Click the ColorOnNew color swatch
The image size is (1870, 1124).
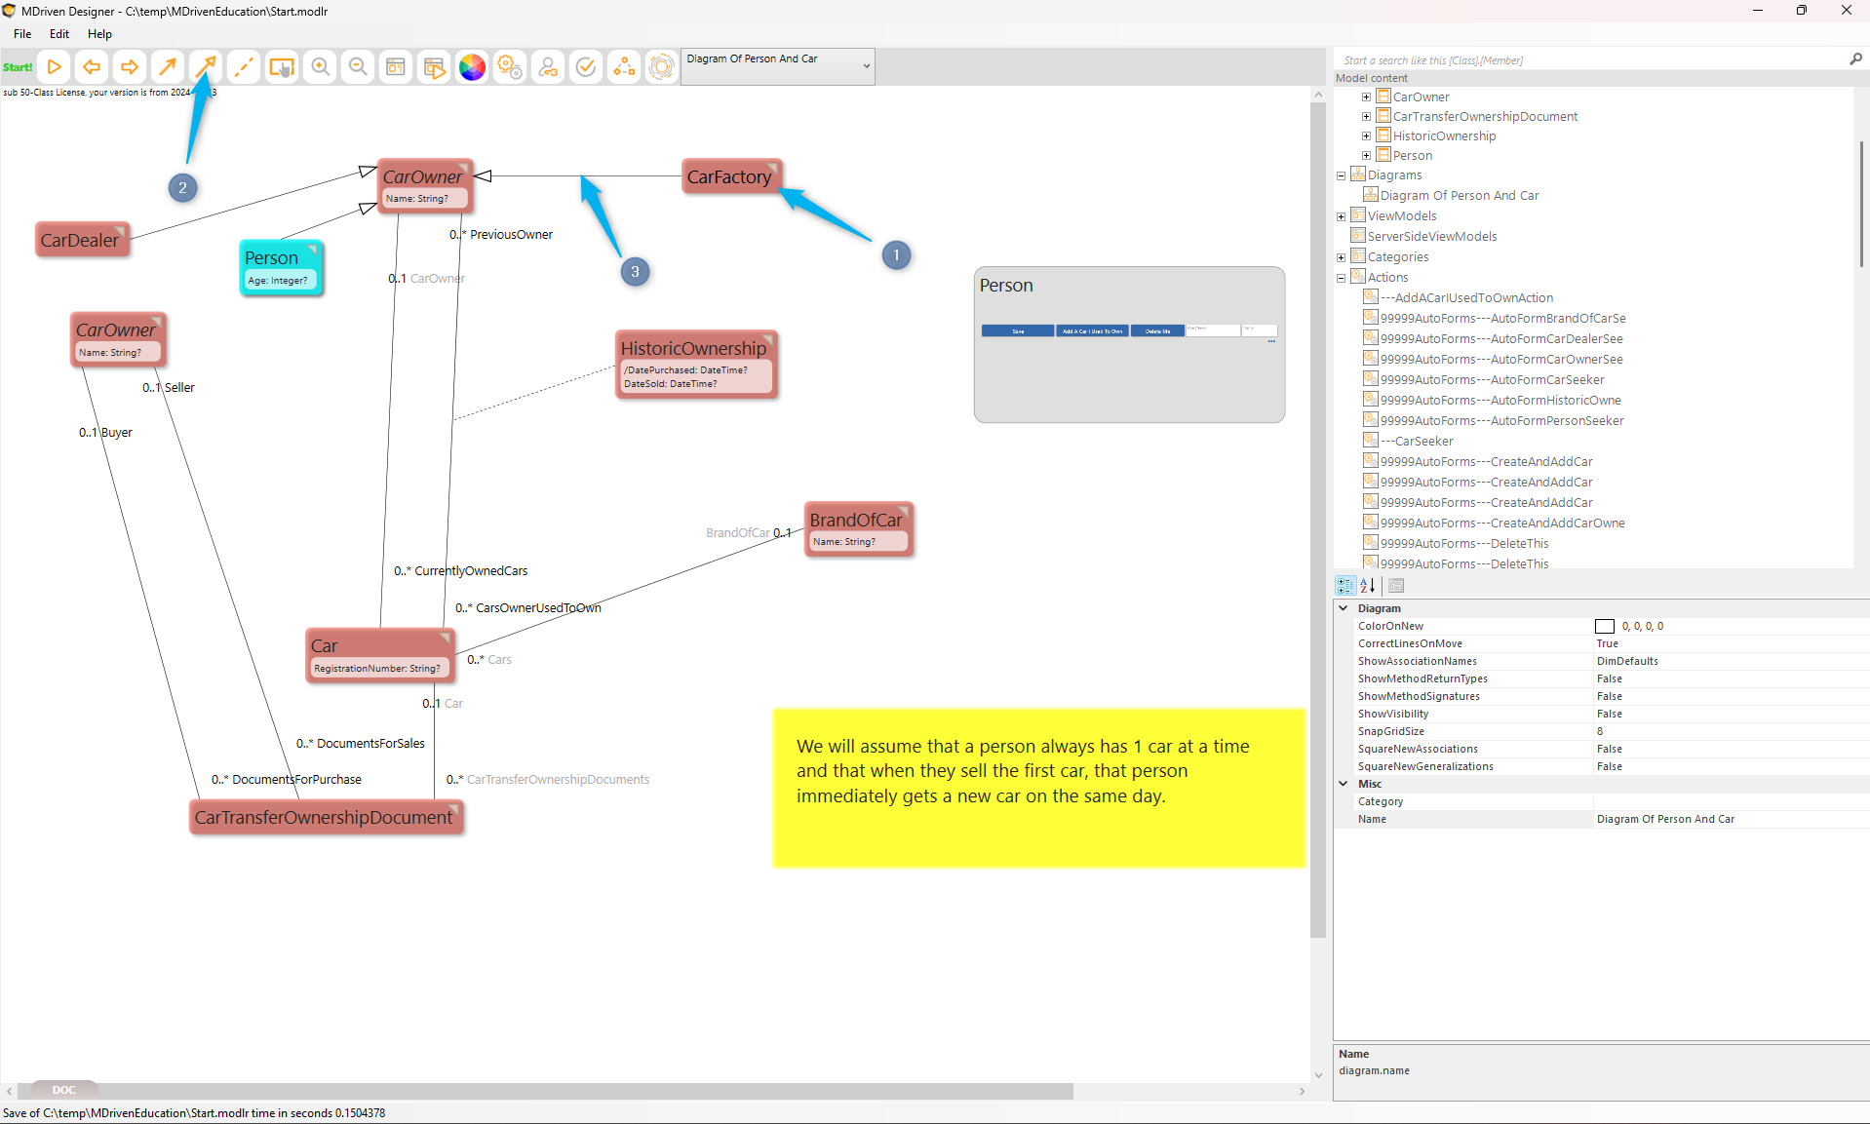point(1604,627)
